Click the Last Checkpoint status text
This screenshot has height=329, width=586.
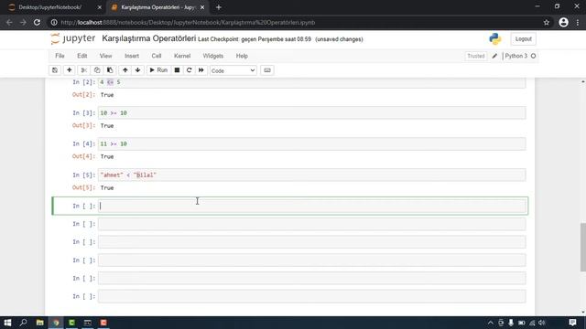pos(255,39)
